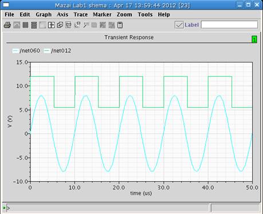
Task: Open the Zoom menu
Action: pyautogui.click(x=124, y=14)
